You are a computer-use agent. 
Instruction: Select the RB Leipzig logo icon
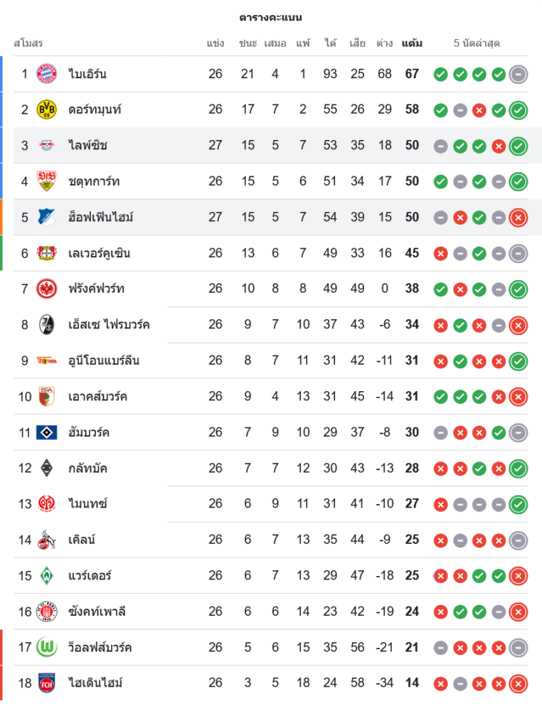47,146
